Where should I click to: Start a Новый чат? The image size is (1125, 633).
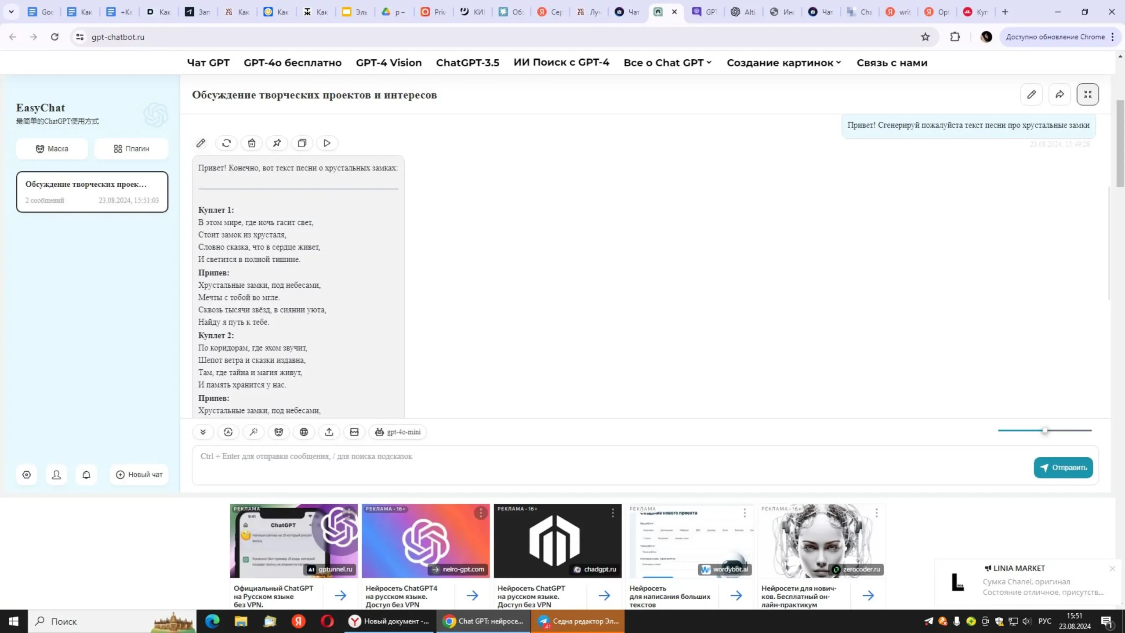(139, 474)
